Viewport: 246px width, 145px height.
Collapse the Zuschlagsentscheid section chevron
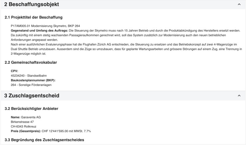coord(239,96)
